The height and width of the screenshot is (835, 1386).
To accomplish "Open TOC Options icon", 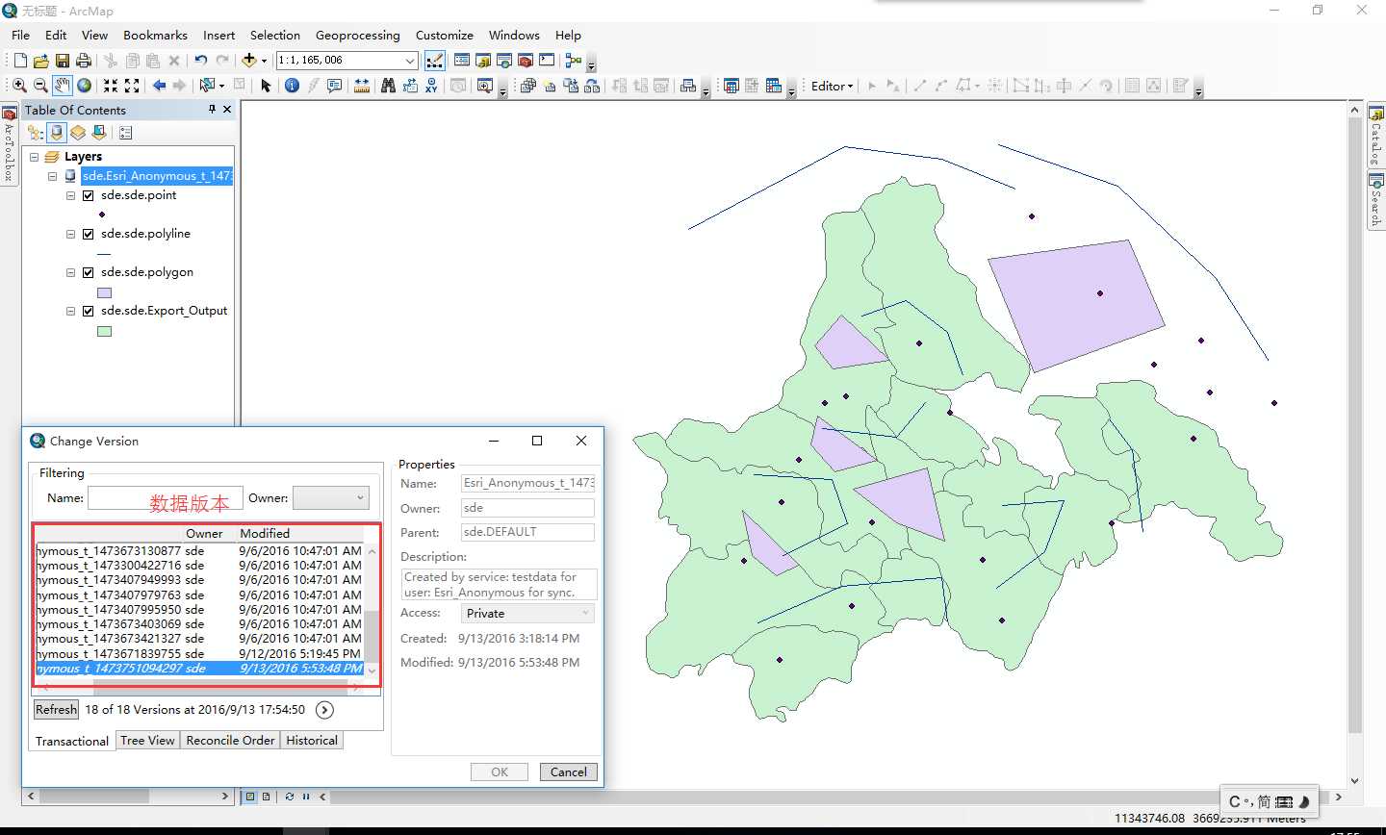I will [x=126, y=133].
